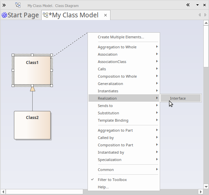Image resolution: width=209 pixels, height=195 pixels.
Task: Toggle the Filter to Toolbox option
Action: [x=112, y=180]
